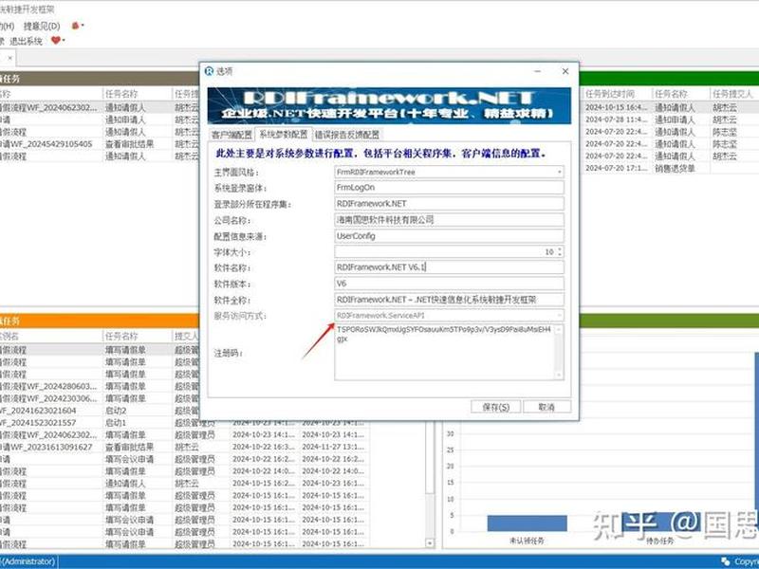Click the 取消 button in the dialog

(x=546, y=407)
